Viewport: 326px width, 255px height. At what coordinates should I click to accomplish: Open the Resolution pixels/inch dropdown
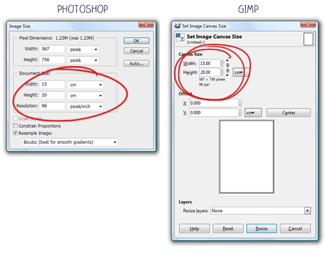pyautogui.click(x=85, y=106)
